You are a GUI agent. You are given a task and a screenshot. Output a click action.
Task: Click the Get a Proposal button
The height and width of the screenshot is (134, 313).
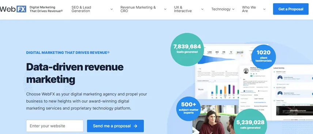click(291, 9)
